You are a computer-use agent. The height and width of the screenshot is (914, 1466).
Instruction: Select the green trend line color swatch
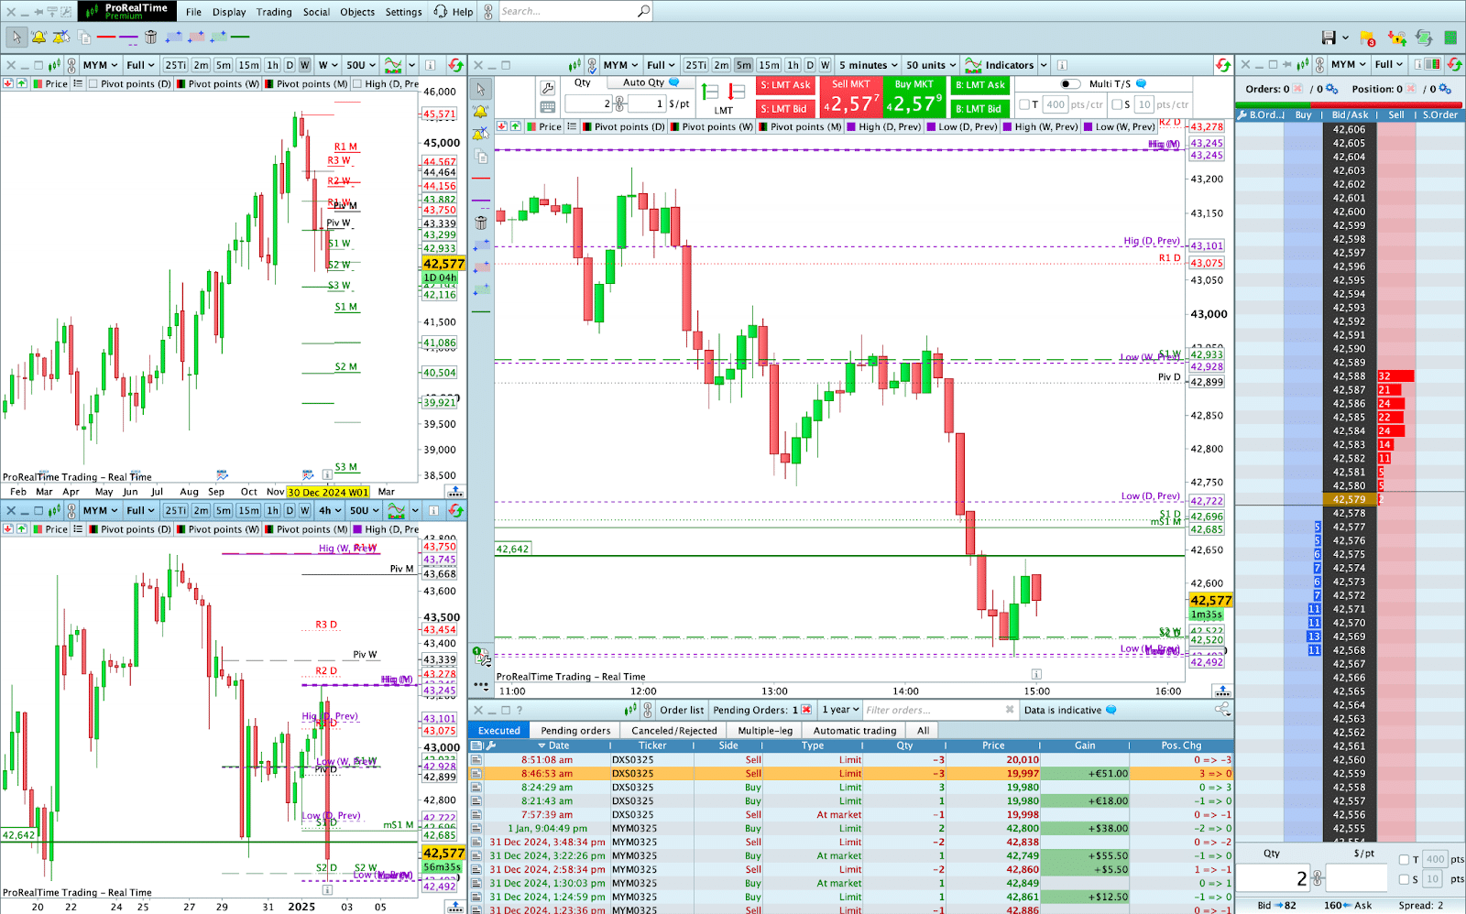[239, 38]
